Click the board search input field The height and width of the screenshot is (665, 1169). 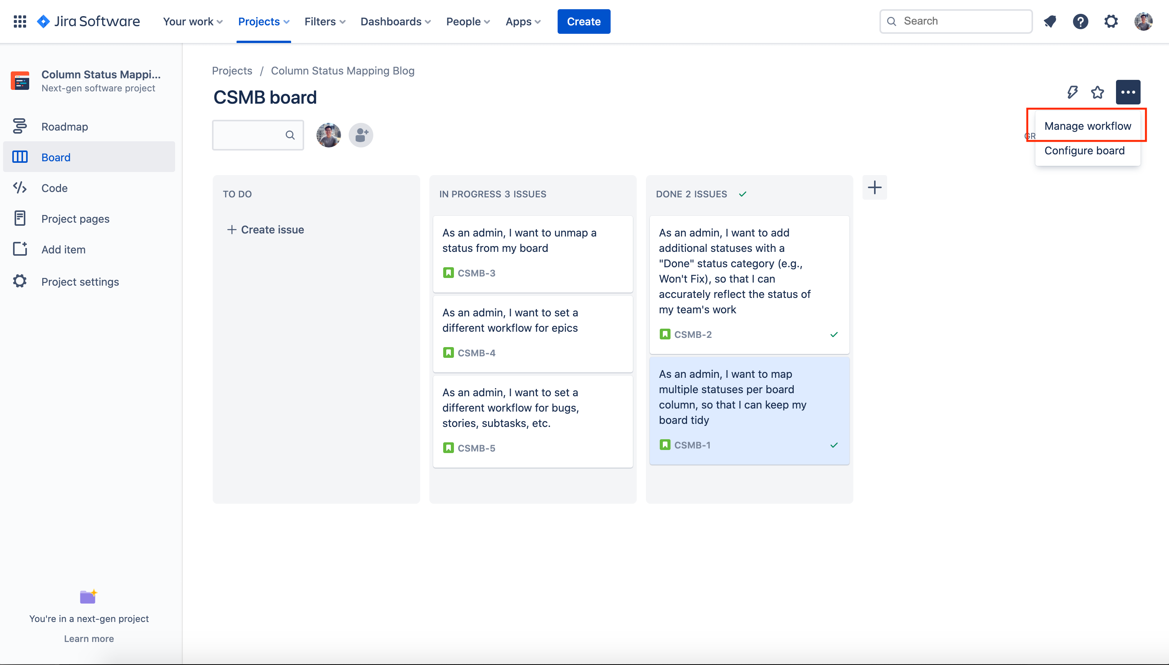(x=250, y=135)
